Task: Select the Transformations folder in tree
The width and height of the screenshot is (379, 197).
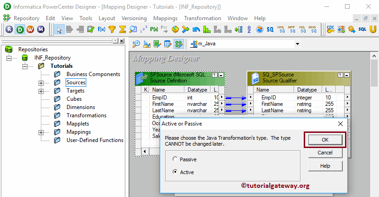Action: [87, 115]
